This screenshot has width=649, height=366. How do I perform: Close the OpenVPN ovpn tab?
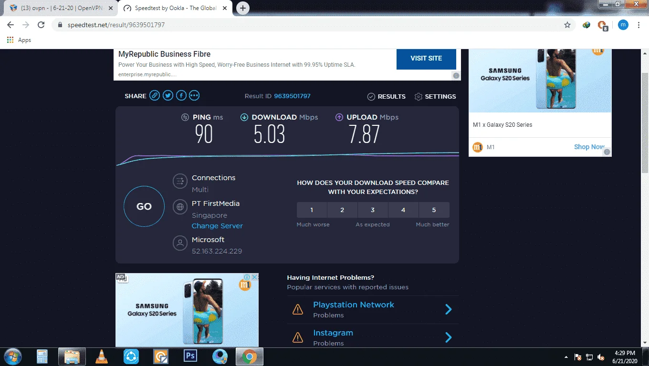110,8
